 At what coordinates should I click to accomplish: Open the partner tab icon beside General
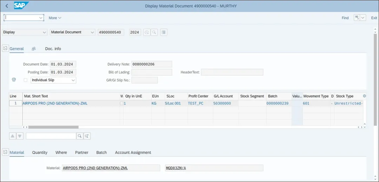click(x=34, y=48)
